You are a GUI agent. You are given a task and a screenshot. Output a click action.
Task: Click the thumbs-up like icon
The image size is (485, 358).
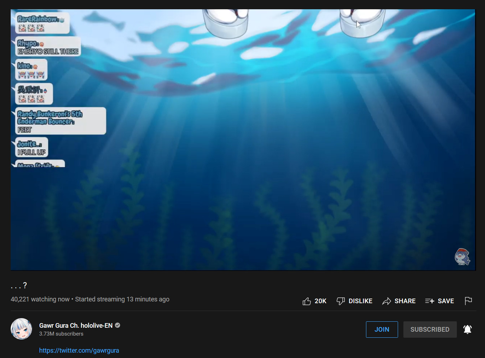coord(307,301)
